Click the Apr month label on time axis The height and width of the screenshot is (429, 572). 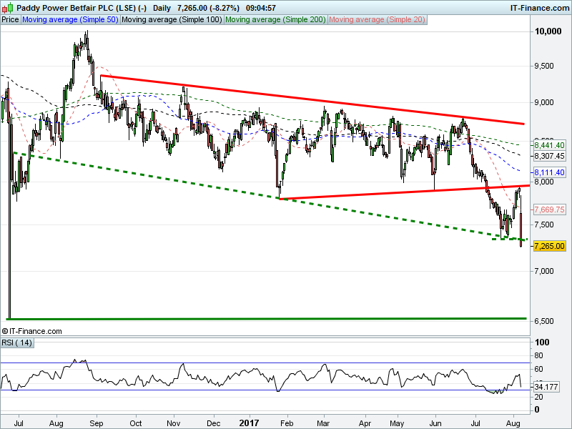click(x=365, y=423)
